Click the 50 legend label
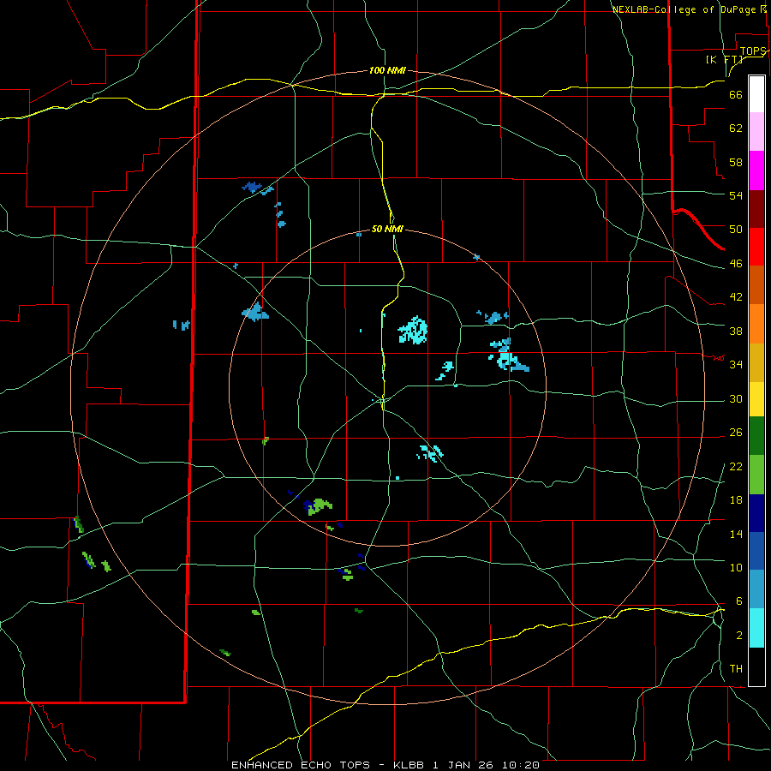This screenshot has width=771, height=771. click(x=736, y=230)
